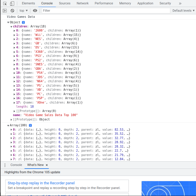Expand the [[Prototype]]: Array(0) node

14,111
